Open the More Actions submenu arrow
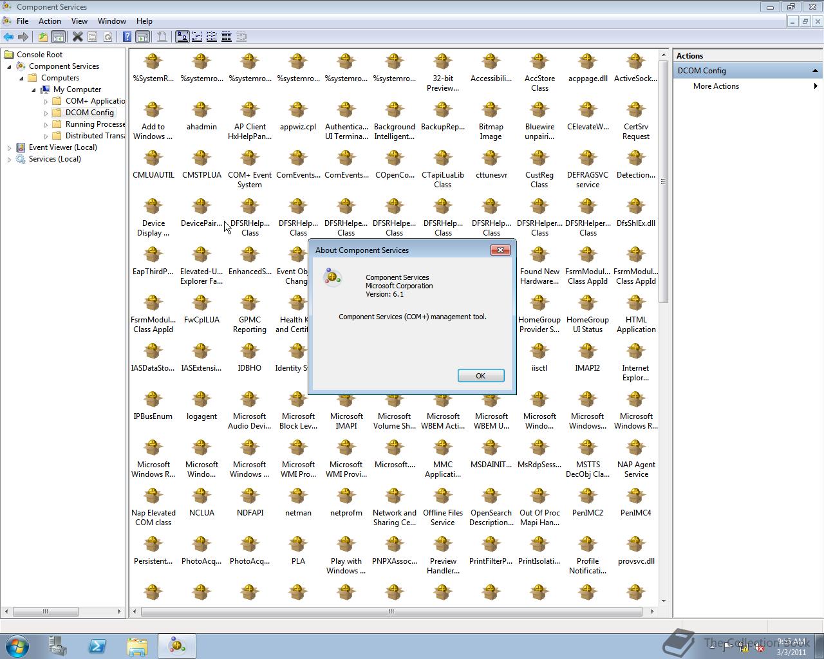824x659 pixels. [816, 86]
